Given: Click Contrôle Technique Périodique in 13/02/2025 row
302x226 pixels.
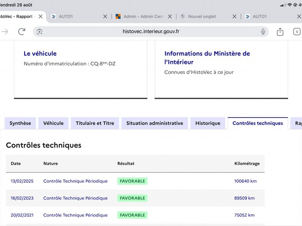Looking at the screenshot, I should point(75,181).
